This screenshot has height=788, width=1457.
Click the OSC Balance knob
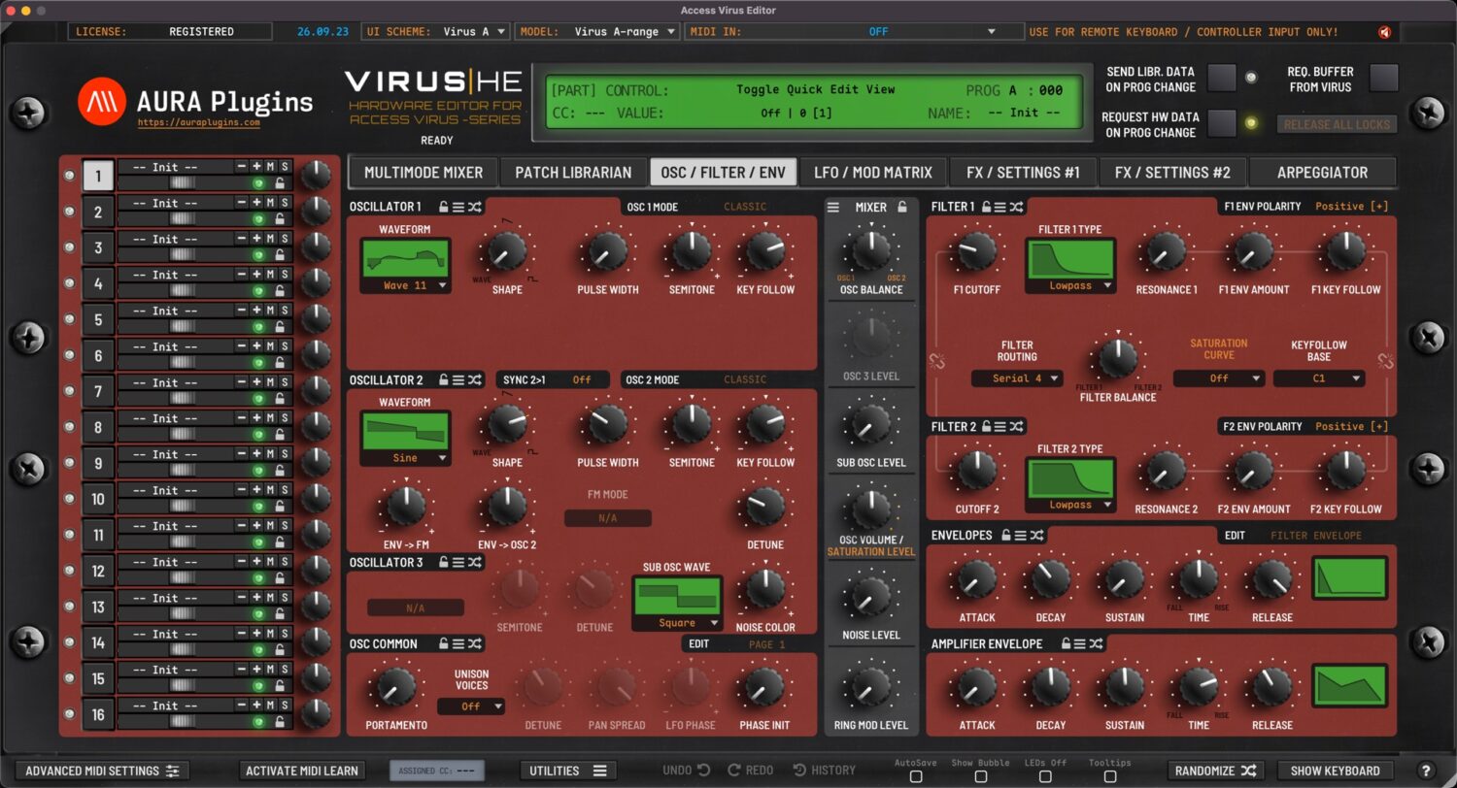tap(871, 250)
